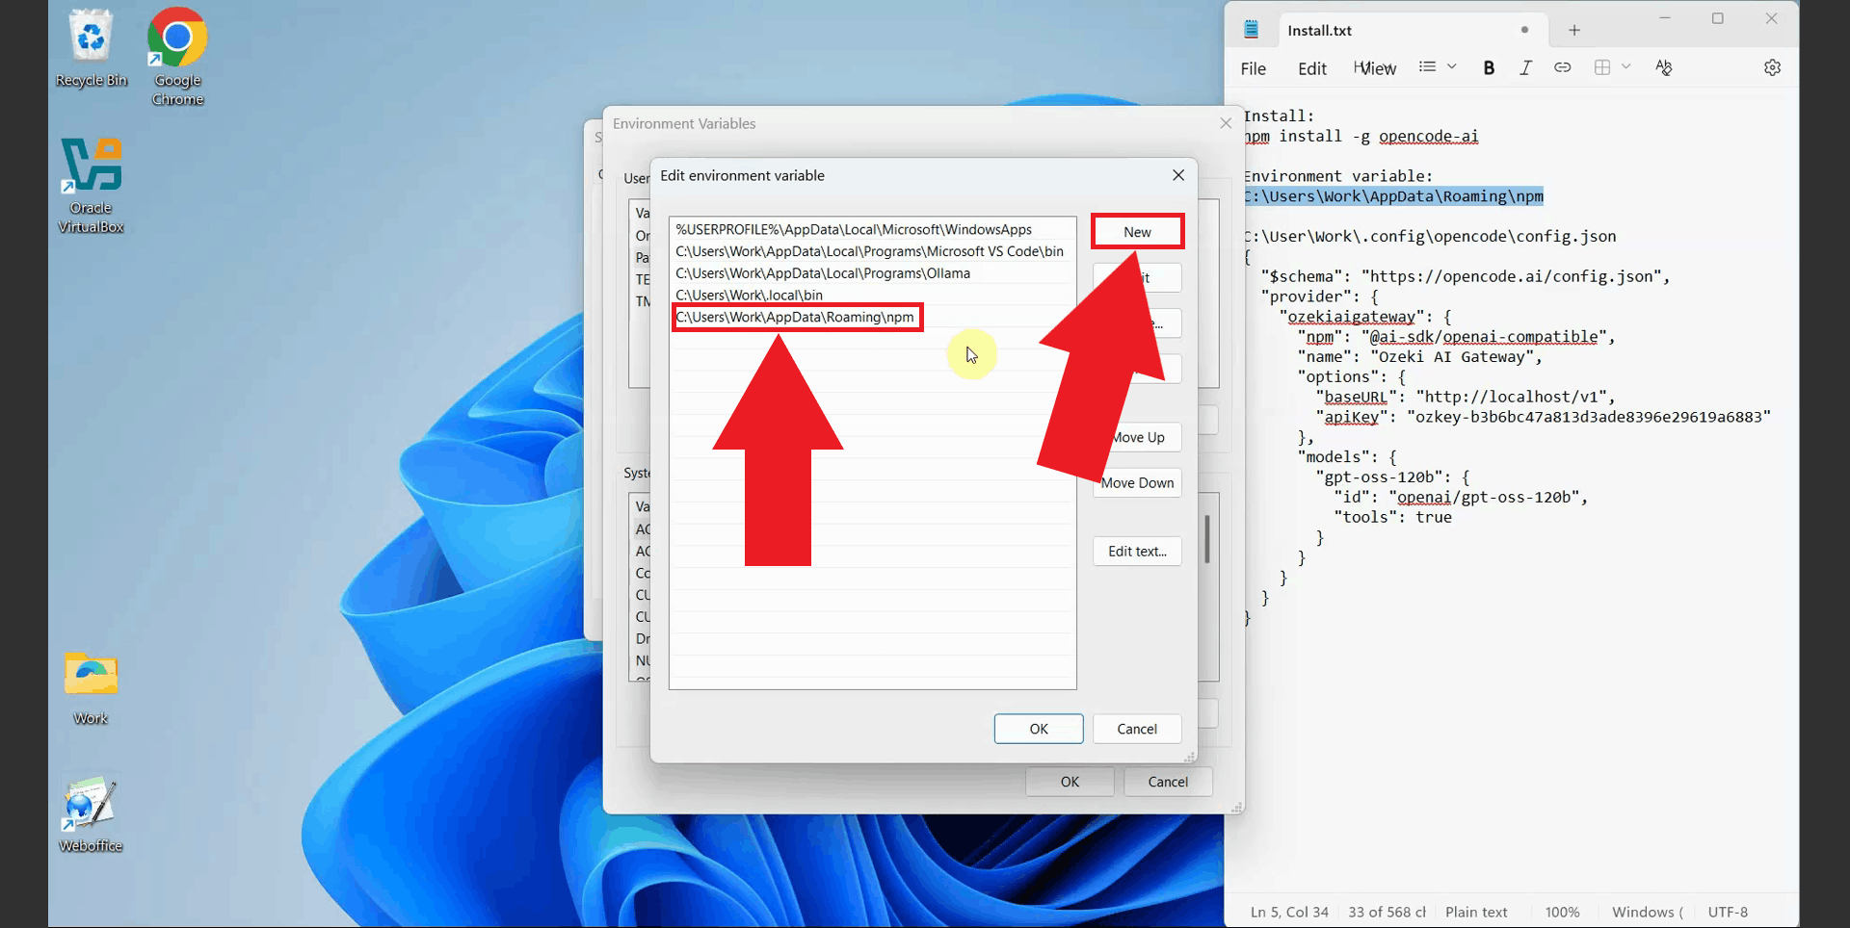Select the Roaming\npm path entry
This screenshot has height=928, width=1850.
coord(796,318)
